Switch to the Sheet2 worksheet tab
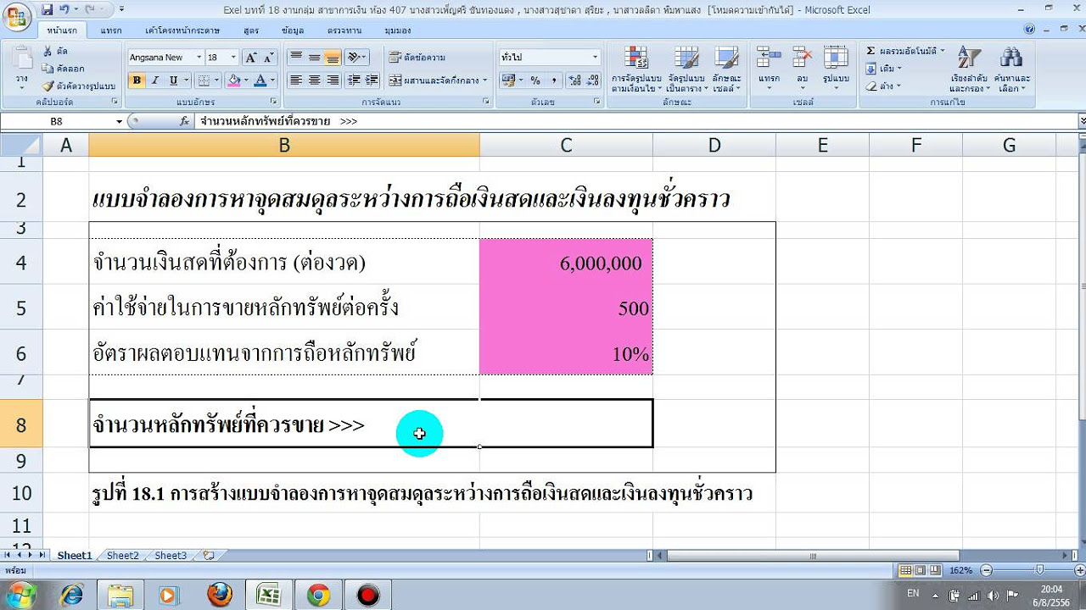Viewport: 1086px width, 610px height. (123, 556)
